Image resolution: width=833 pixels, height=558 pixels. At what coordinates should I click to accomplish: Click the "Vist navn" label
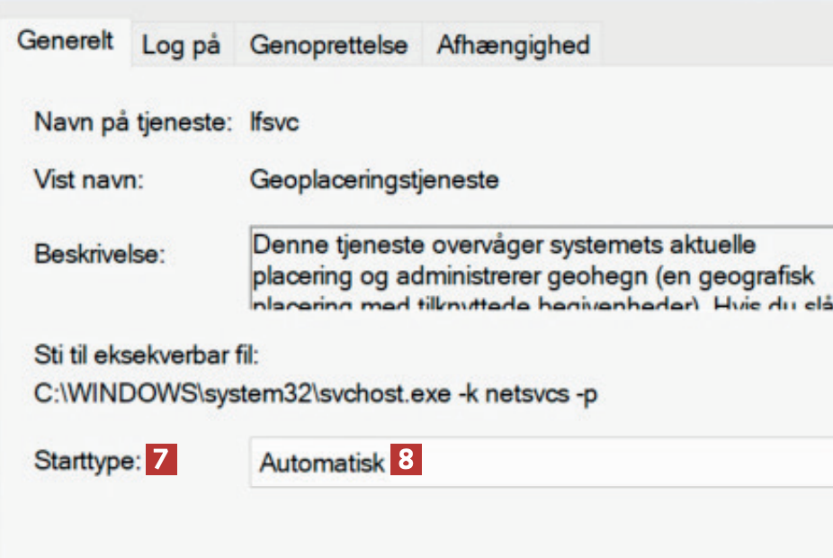(90, 181)
